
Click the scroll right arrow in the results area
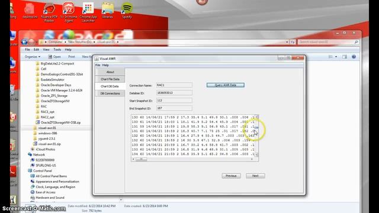[x=252, y=159]
